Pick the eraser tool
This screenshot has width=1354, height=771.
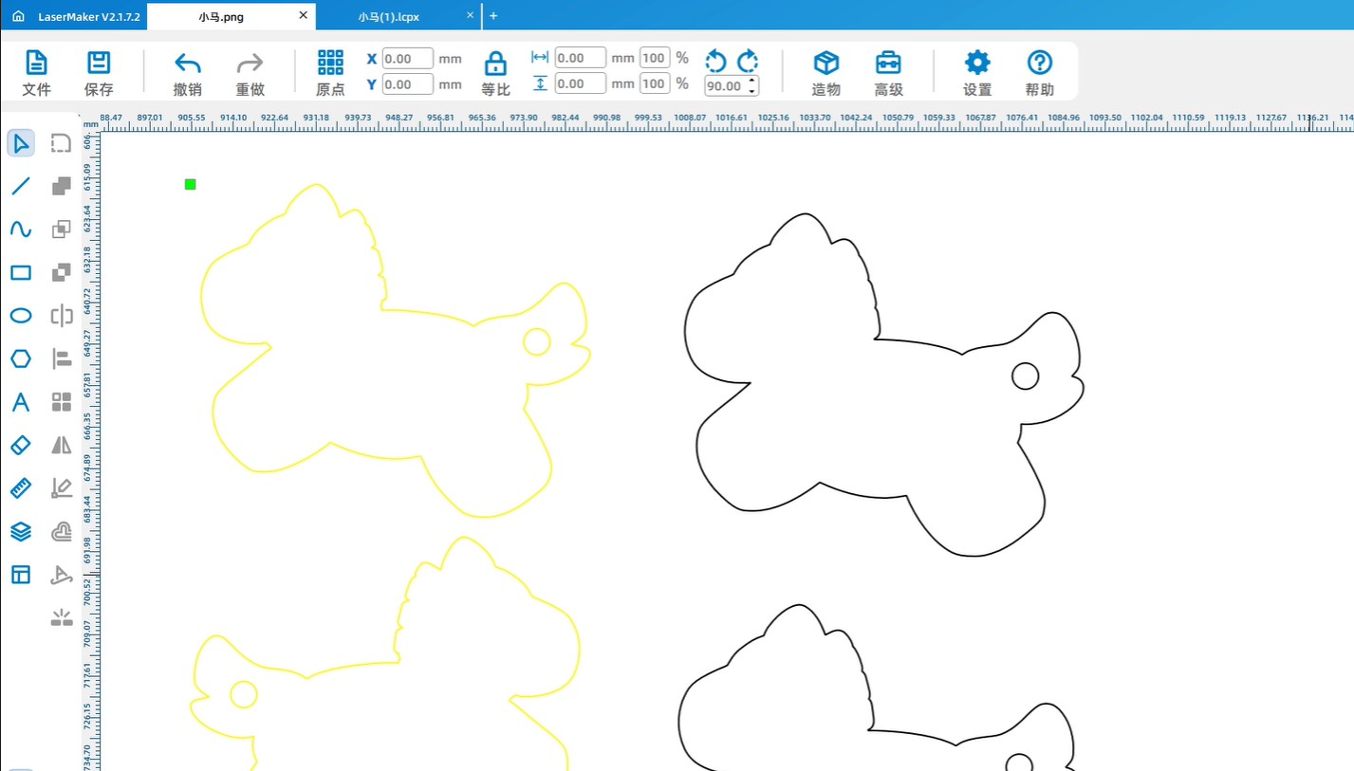pyautogui.click(x=21, y=445)
